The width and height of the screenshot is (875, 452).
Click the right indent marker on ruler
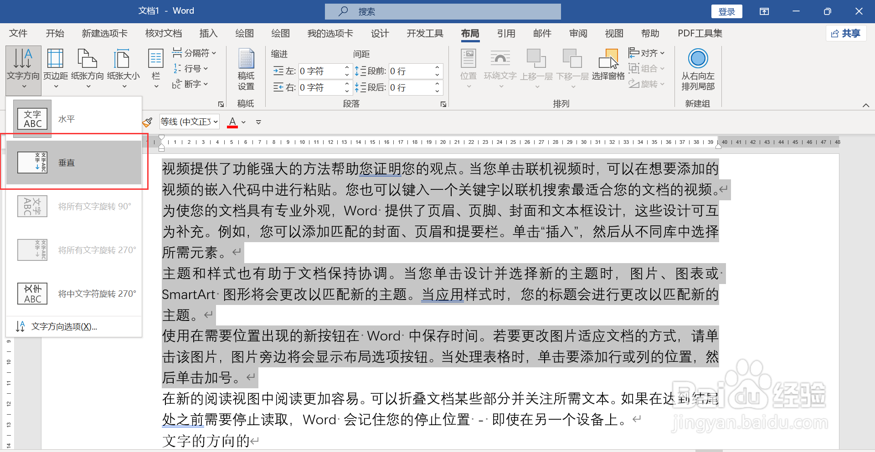[718, 146]
